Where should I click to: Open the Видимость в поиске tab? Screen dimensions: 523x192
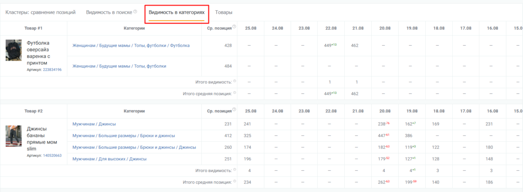(109, 12)
